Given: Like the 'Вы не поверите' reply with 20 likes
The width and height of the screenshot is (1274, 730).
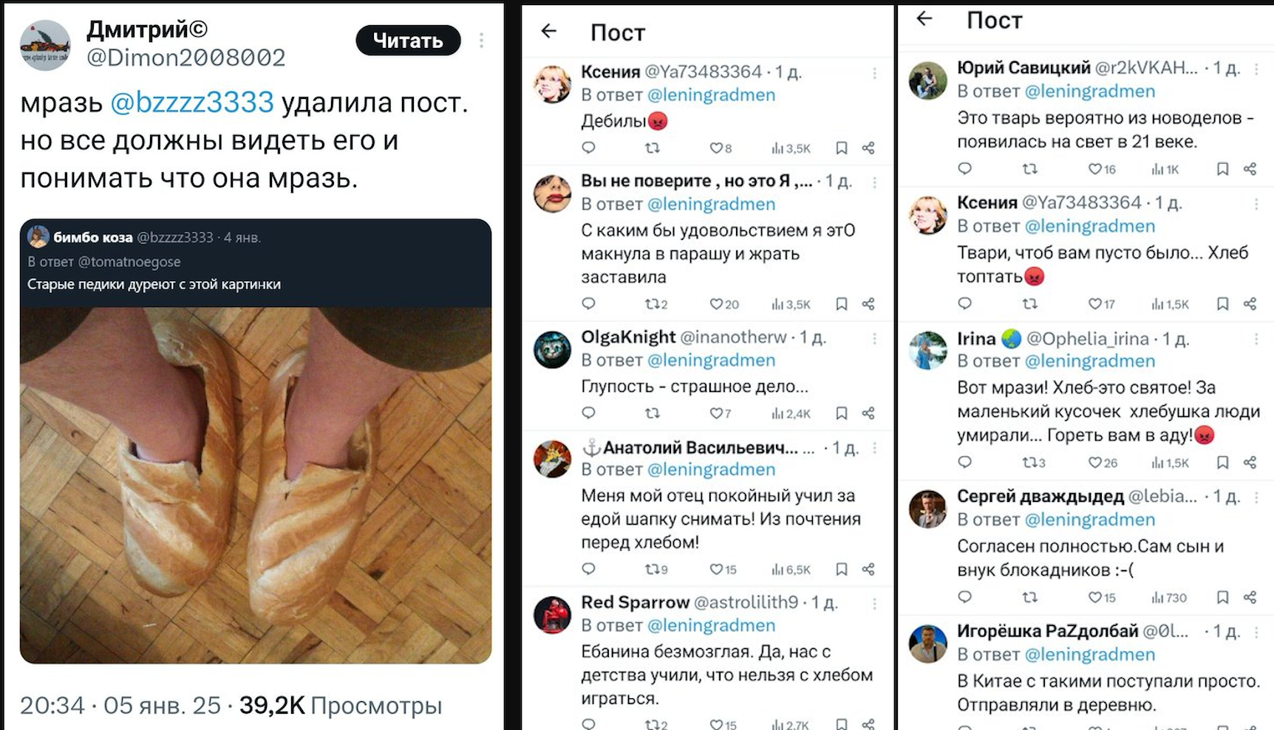Looking at the screenshot, I should pos(724,304).
